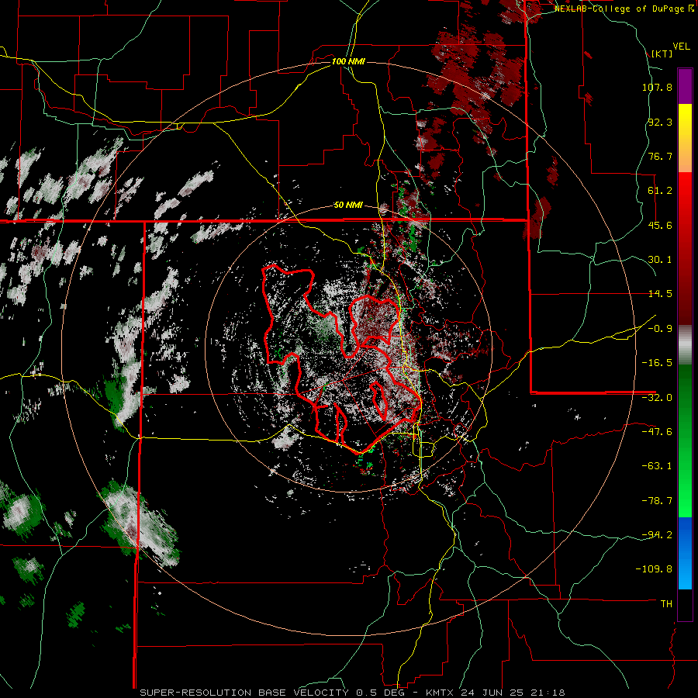698x698 pixels.
Task: Click the 24 JUN 25 21:18 timestamp
Action: (513, 693)
